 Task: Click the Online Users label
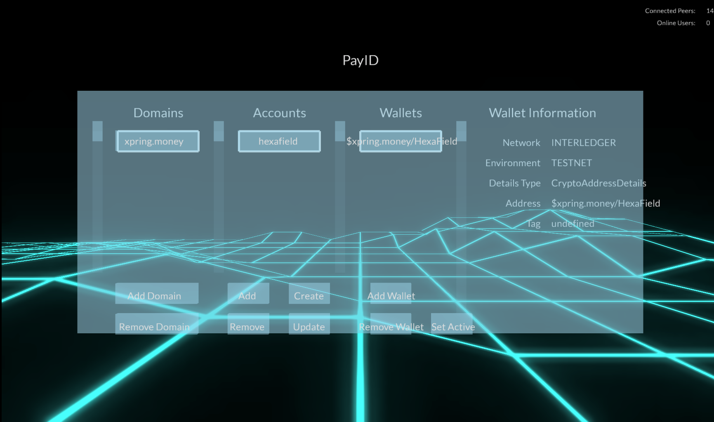pos(676,23)
